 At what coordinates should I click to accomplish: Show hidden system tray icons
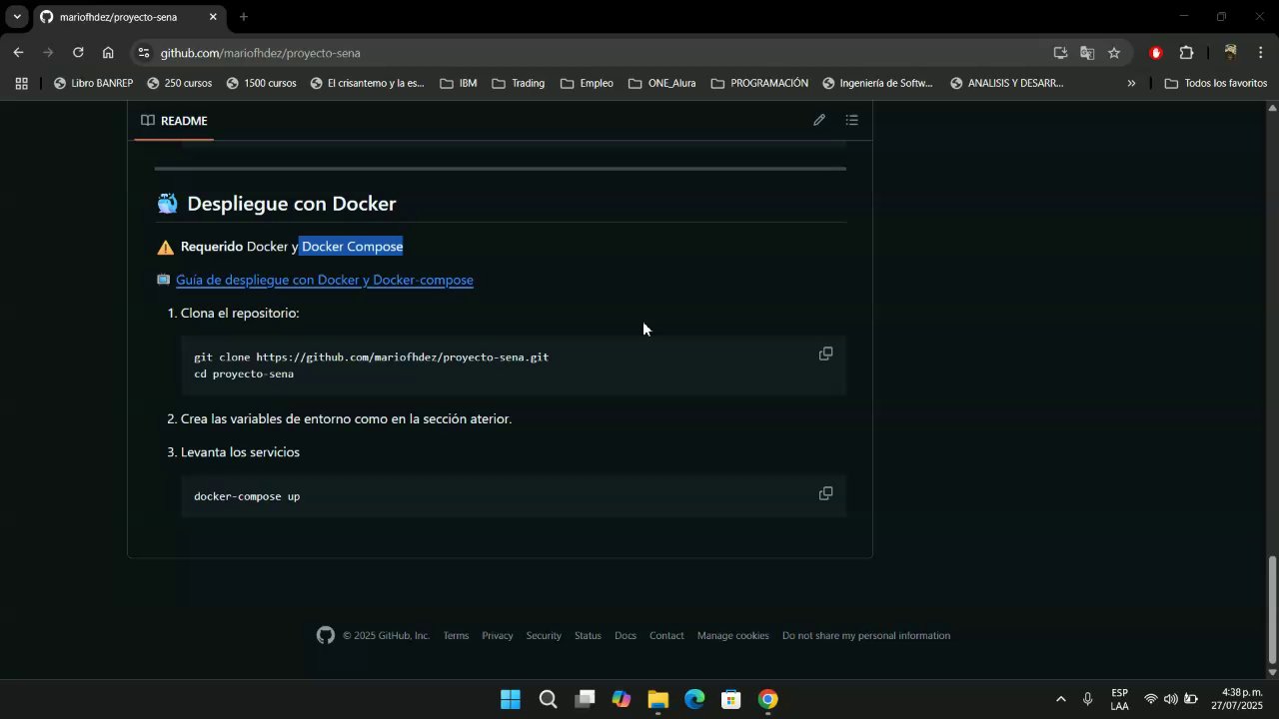[1060, 699]
